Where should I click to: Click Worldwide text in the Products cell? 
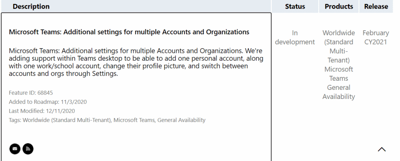tap(339, 33)
